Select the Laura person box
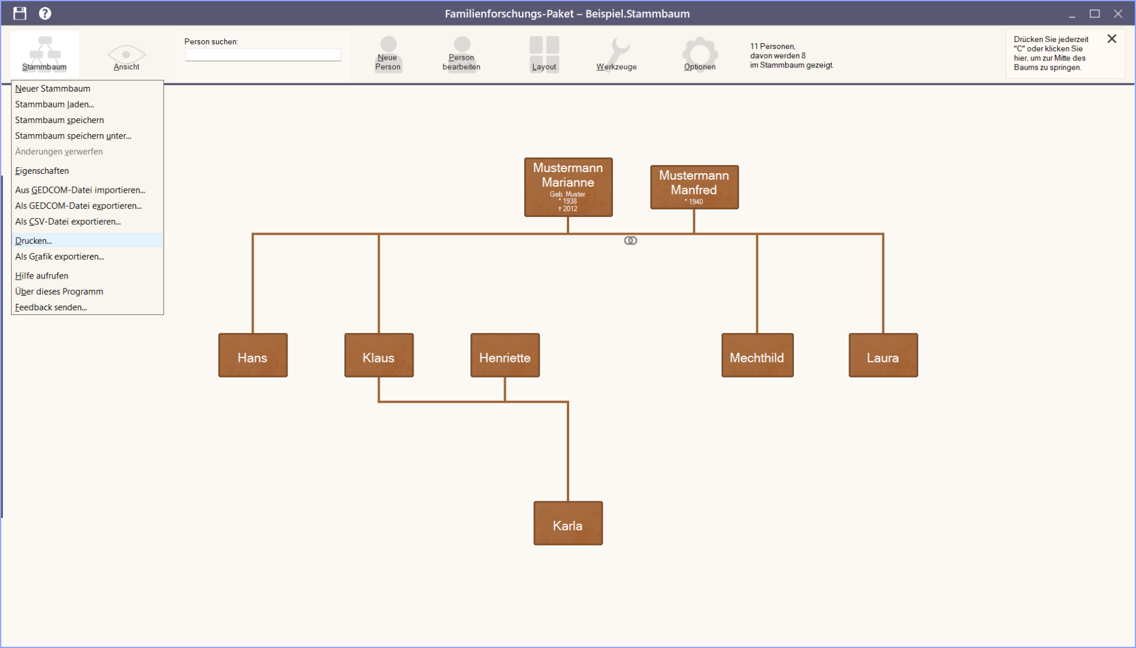 coord(883,355)
